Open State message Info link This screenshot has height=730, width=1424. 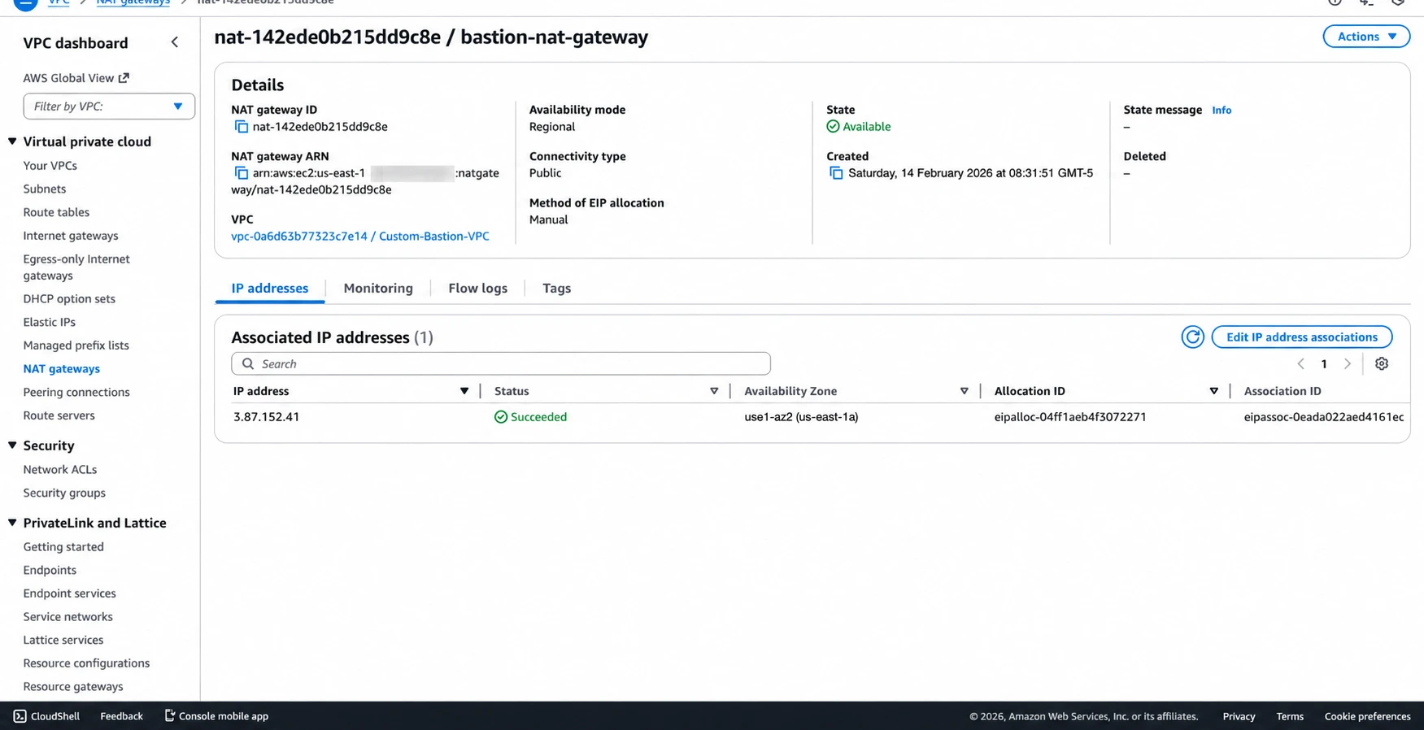[x=1222, y=111]
